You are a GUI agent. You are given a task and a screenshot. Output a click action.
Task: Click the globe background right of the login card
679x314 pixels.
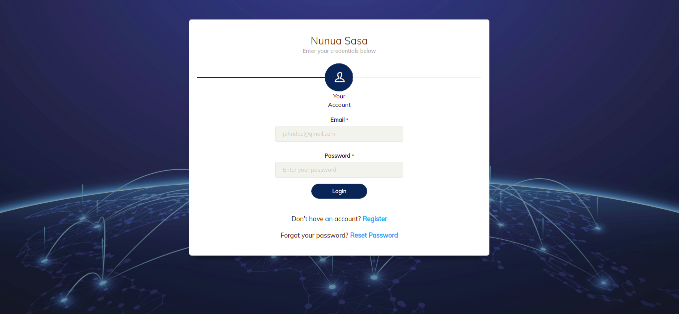coord(580,225)
